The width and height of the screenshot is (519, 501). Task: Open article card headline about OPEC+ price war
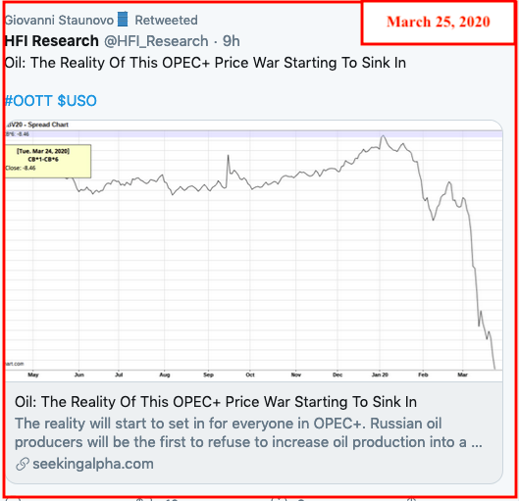[216, 402]
